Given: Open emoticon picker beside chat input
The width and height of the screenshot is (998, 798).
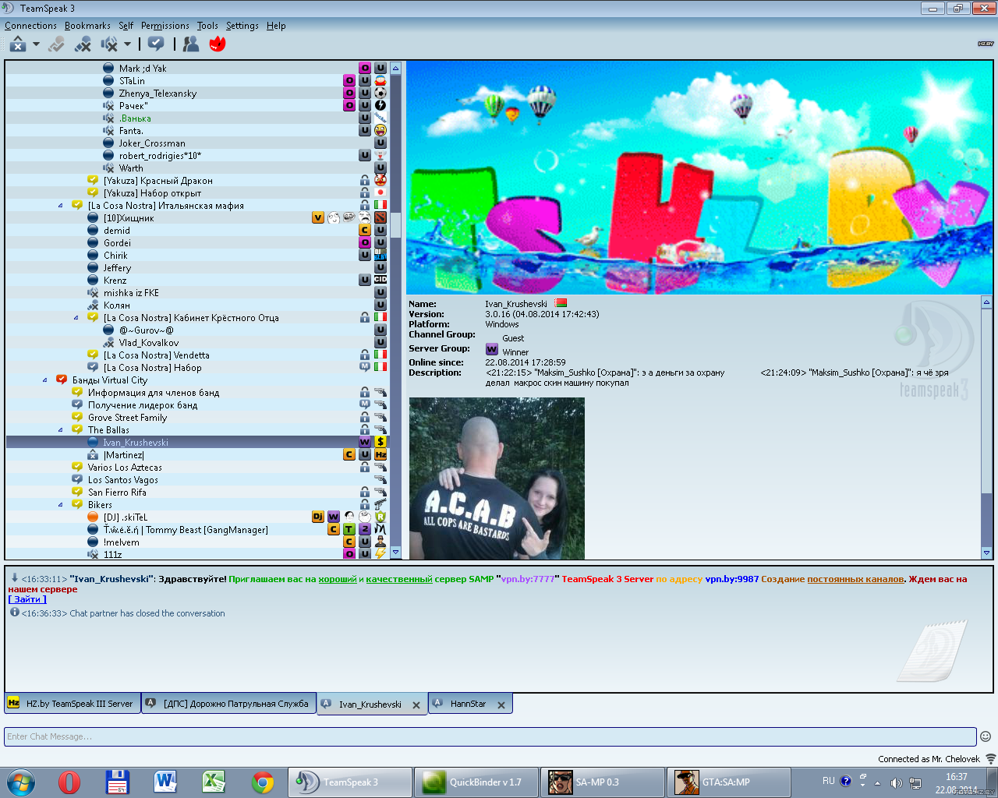Looking at the screenshot, I should [986, 736].
